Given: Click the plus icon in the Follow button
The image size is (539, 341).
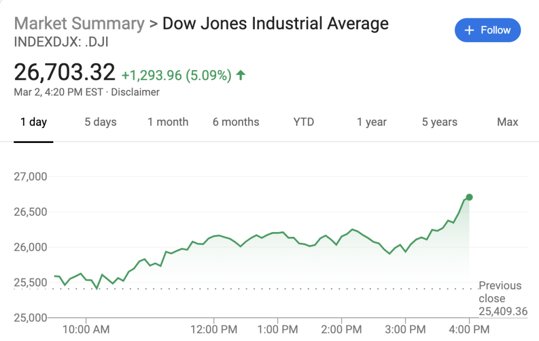Looking at the screenshot, I should (469, 30).
